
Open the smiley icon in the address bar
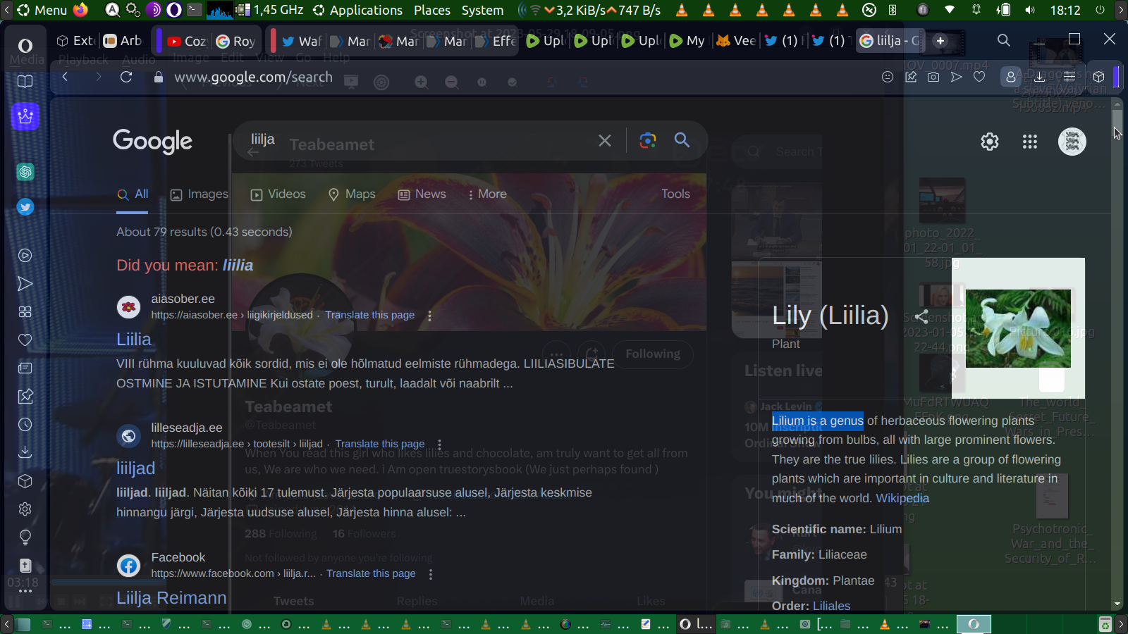(888, 77)
